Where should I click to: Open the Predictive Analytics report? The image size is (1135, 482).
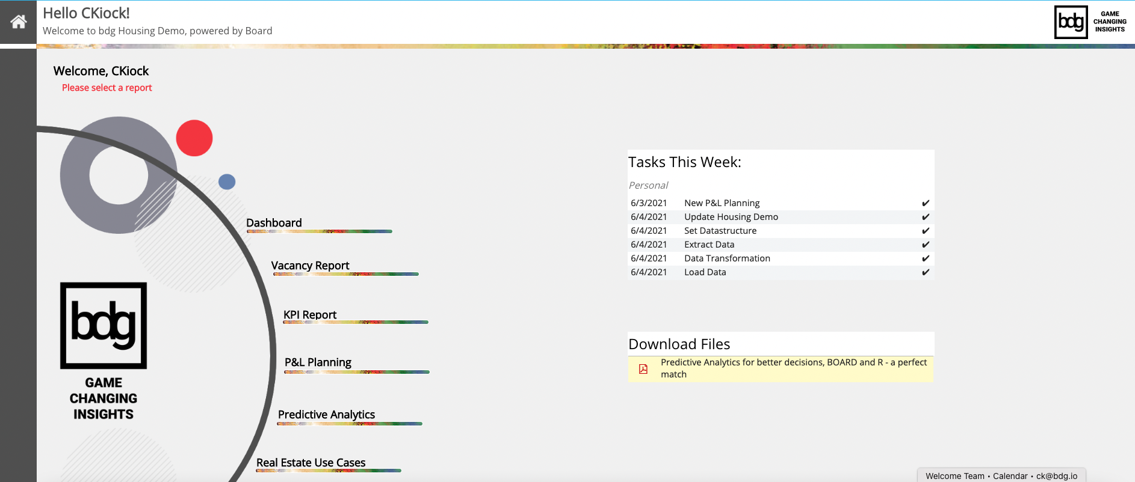click(326, 415)
